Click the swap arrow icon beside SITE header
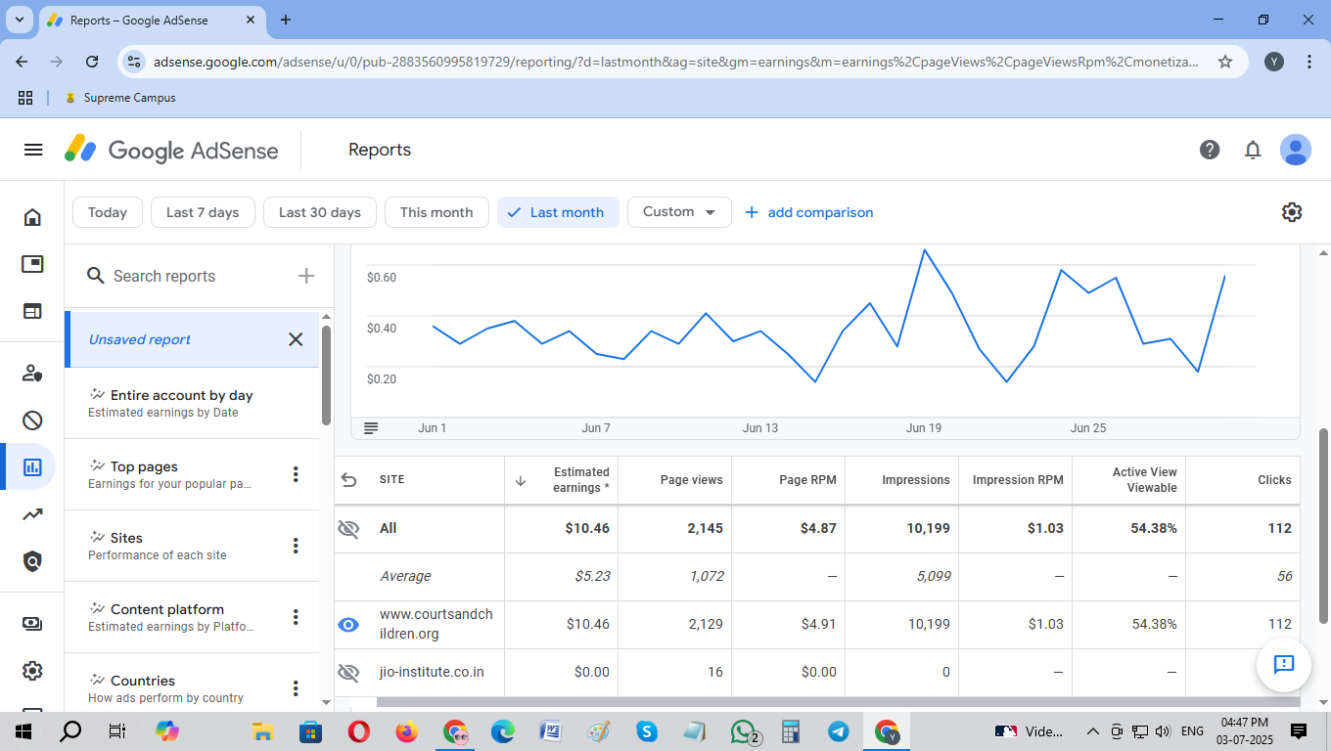This screenshot has width=1331, height=751. [x=348, y=480]
